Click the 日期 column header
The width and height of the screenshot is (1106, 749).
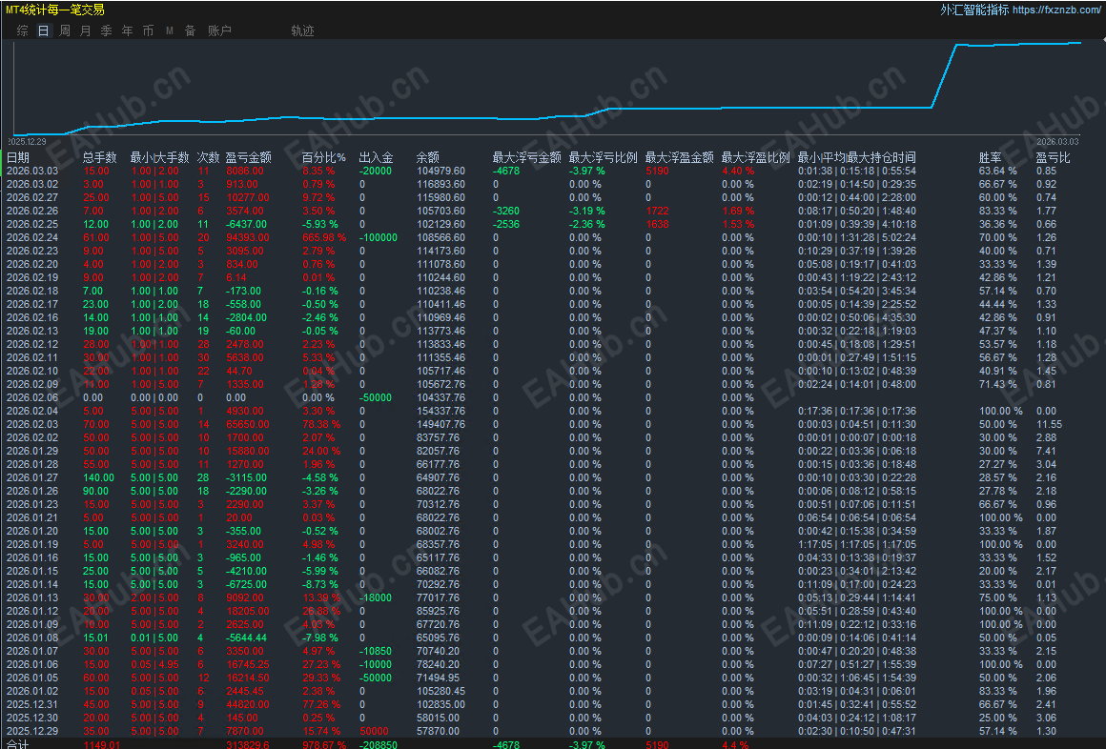click(18, 157)
